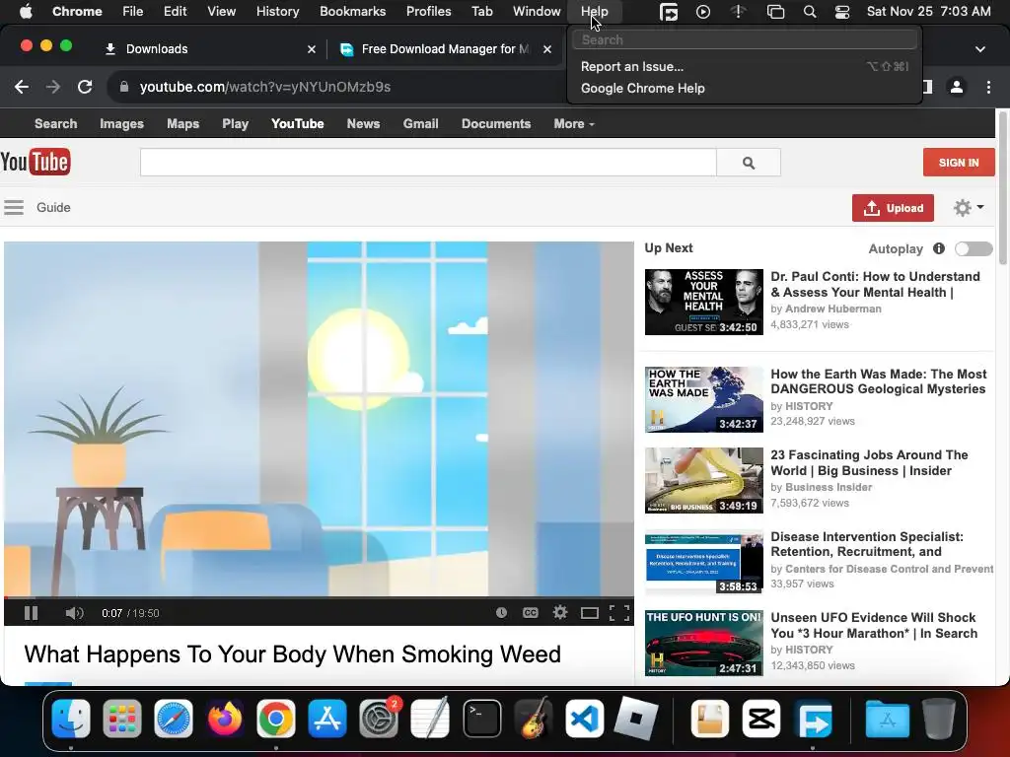Click the SIGN IN button
This screenshot has width=1010, height=757.
959,163
